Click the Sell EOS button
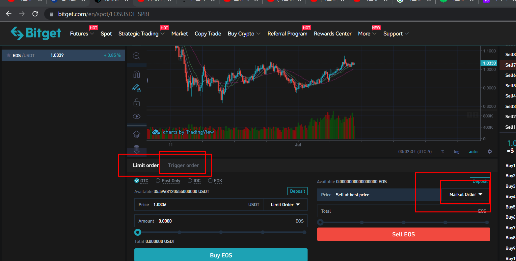This screenshot has width=516, height=261. [403, 234]
